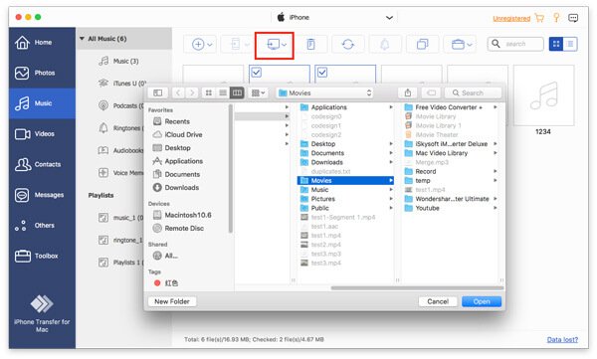Click the dialog Back arrow
The width and height of the screenshot is (597, 359).
pyautogui.click(x=178, y=92)
